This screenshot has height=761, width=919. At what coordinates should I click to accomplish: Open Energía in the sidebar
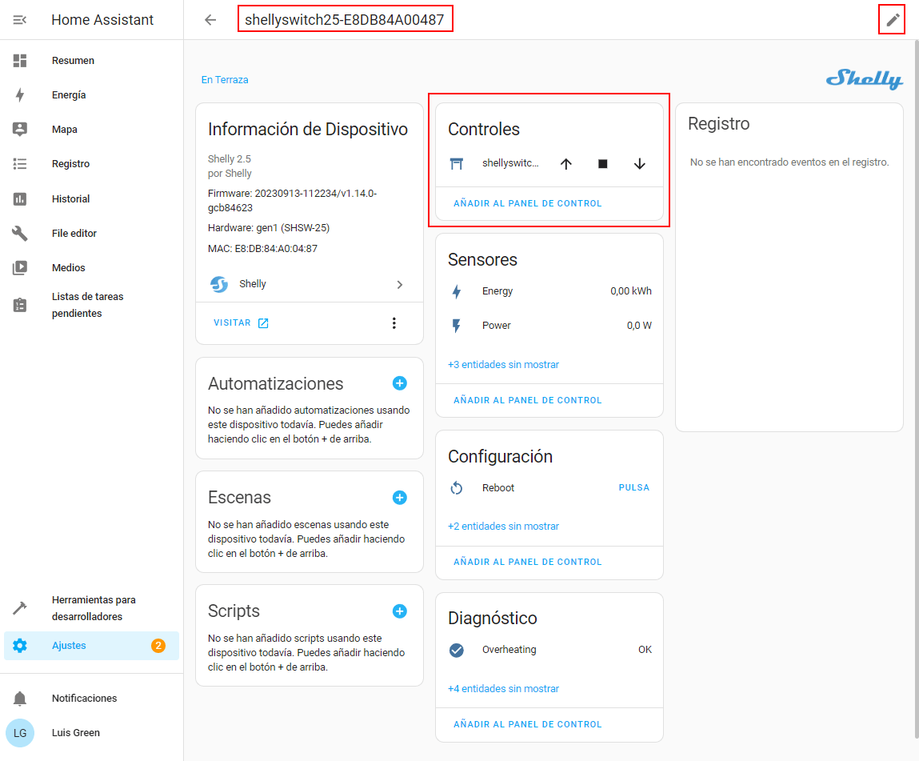pyautogui.click(x=69, y=95)
